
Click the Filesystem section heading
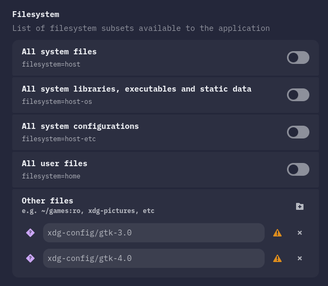(x=36, y=14)
